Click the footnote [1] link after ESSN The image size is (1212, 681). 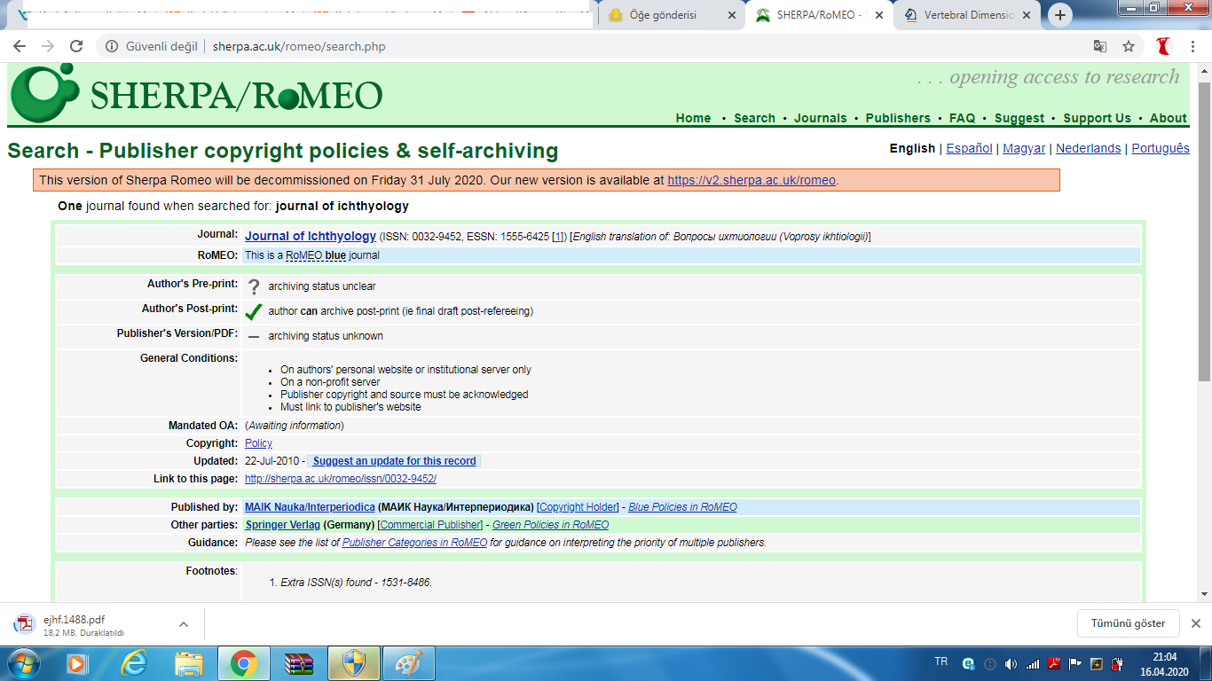click(x=559, y=237)
